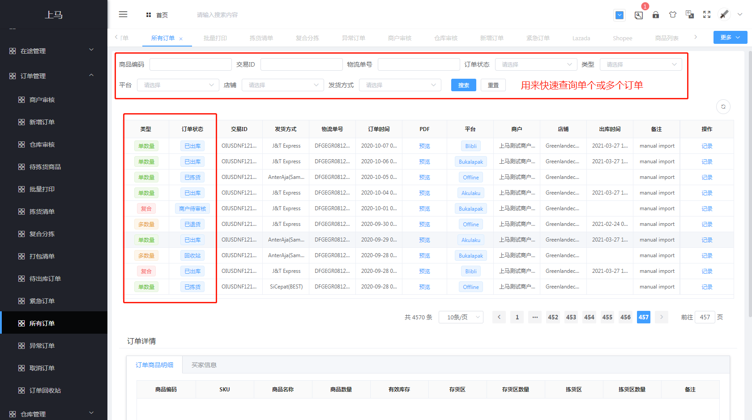
Task: Switch to the Lazada tab
Action: pos(581,38)
